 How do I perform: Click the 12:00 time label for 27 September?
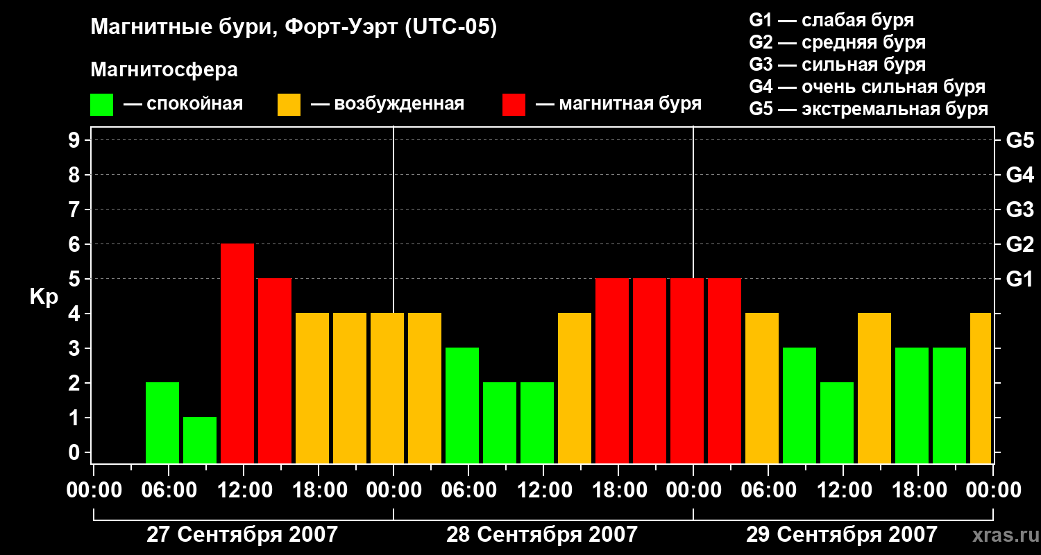tap(244, 490)
